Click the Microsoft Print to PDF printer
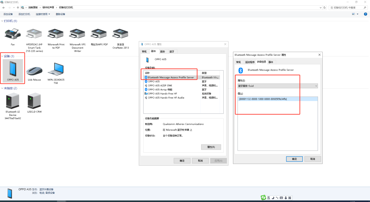This screenshot has height=202, width=370. pyautogui.click(x=56, y=34)
